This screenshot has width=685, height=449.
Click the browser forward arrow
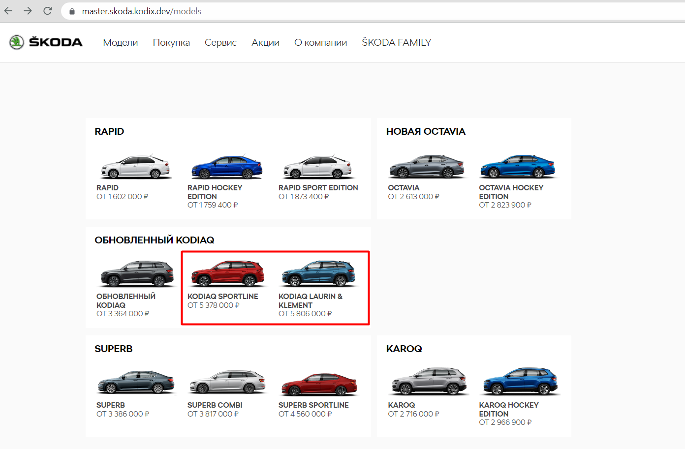coord(28,11)
